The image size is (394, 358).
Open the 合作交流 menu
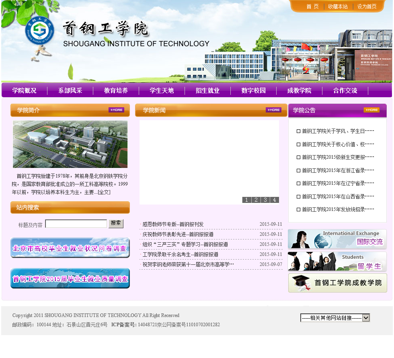pyautogui.click(x=345, y=90)
